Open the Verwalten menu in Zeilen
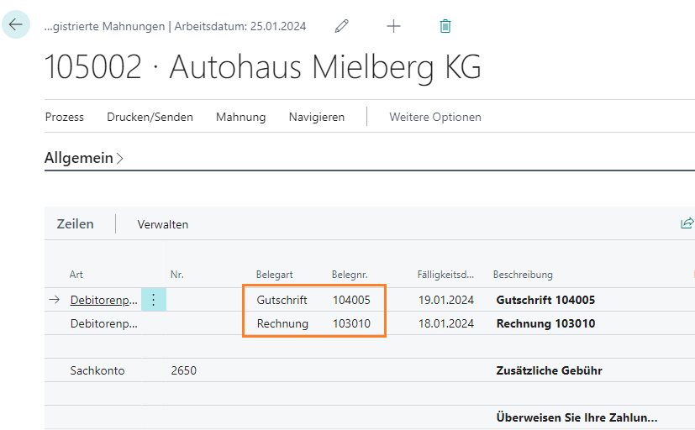The width and height of the screenshot is (695, 430). [163, 224]
